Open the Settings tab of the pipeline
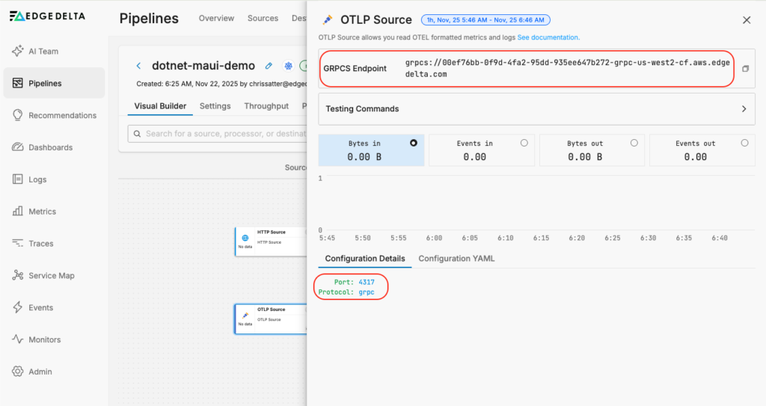Screen dimensions: 766x406 tap(215, 106)
